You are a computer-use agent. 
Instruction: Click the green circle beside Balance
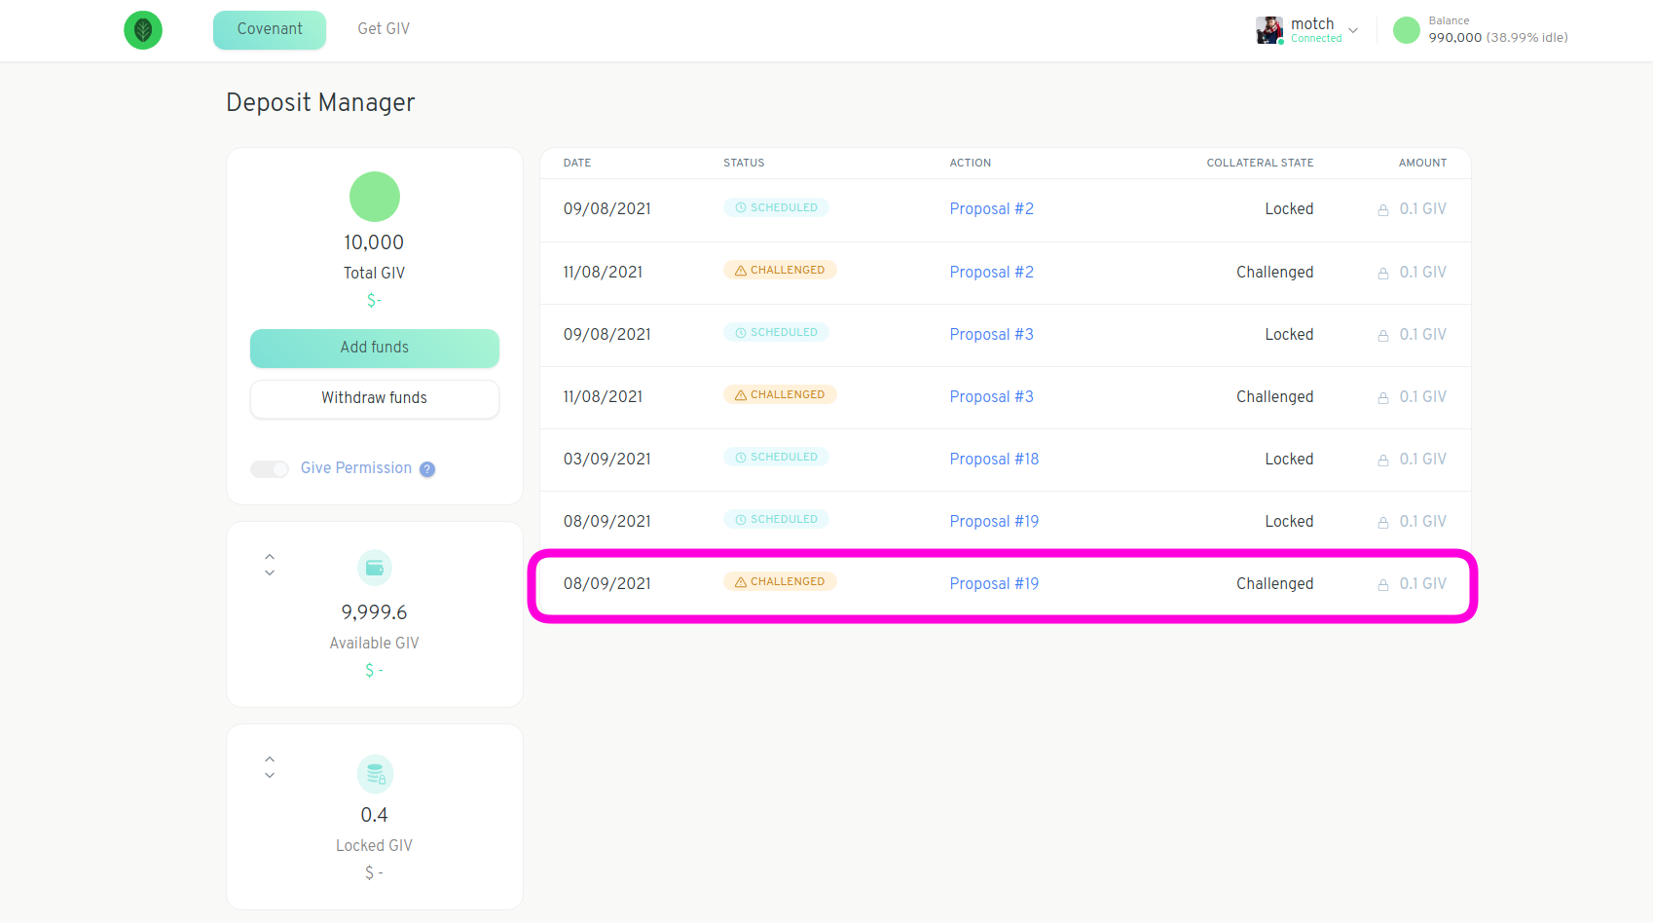(x=1407, y=30)
